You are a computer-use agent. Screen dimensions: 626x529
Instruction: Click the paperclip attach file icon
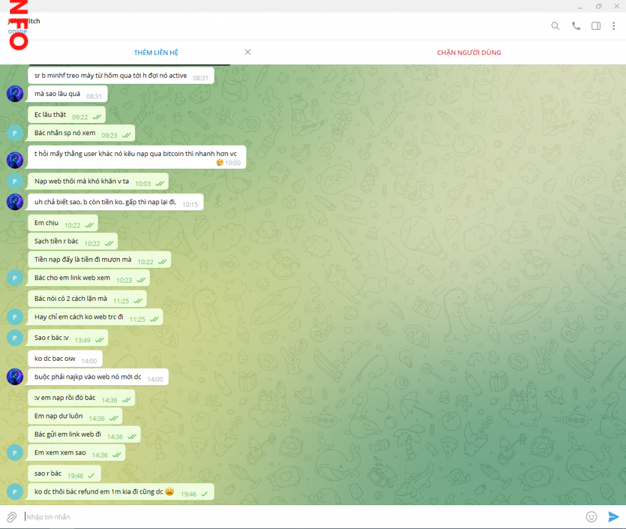[x=12, y=517]
